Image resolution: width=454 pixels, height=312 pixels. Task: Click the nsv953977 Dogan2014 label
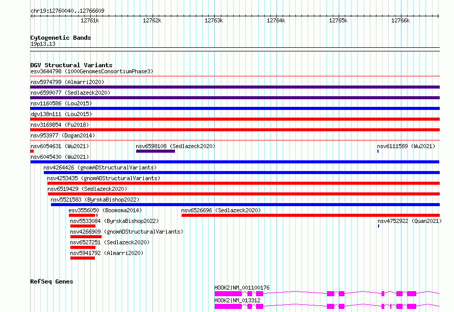[x=63, y=135]
